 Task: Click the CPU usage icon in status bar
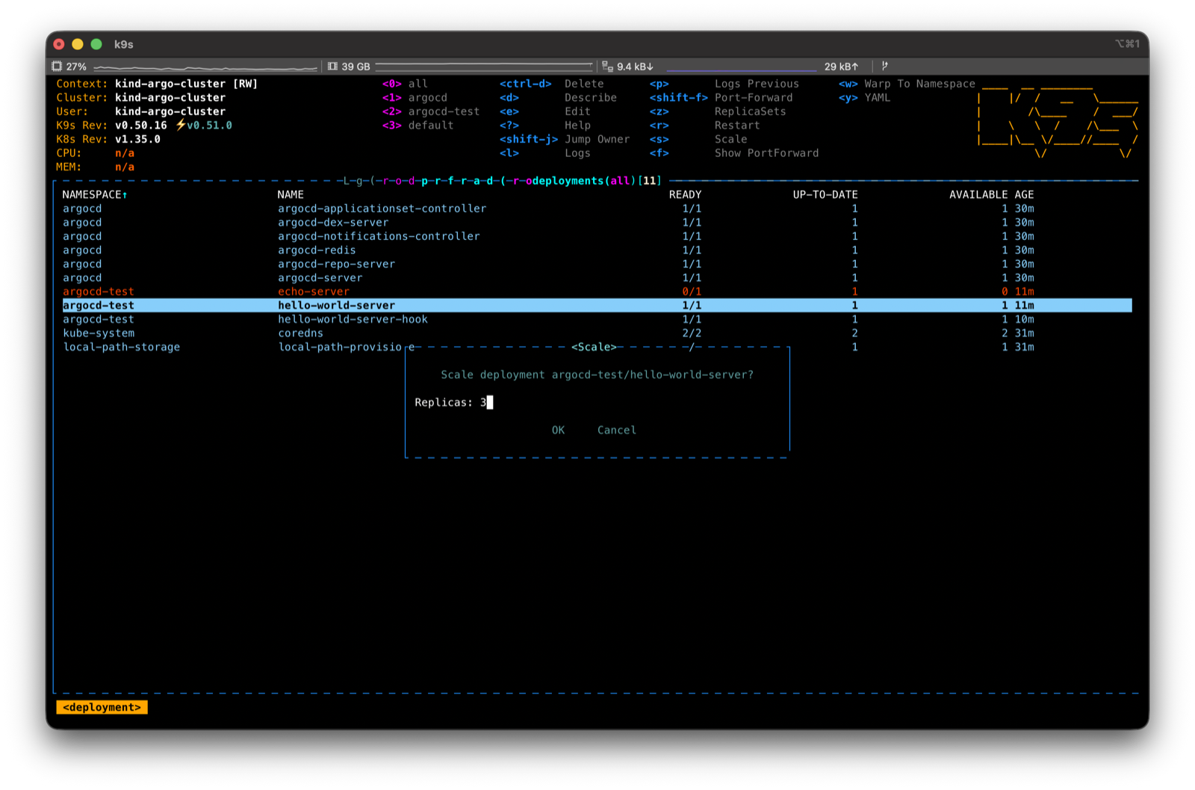click(57, 67)
